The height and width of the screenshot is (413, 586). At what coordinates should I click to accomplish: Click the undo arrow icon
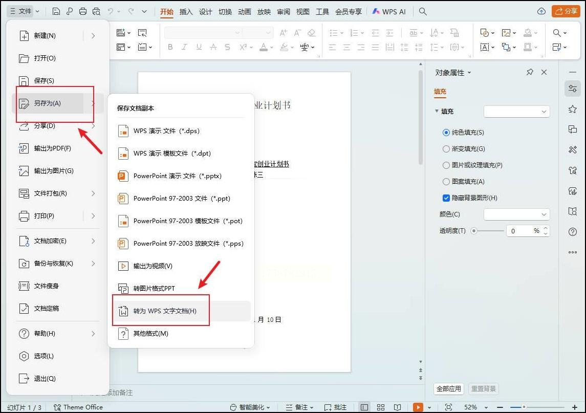(x=111, y=12)
